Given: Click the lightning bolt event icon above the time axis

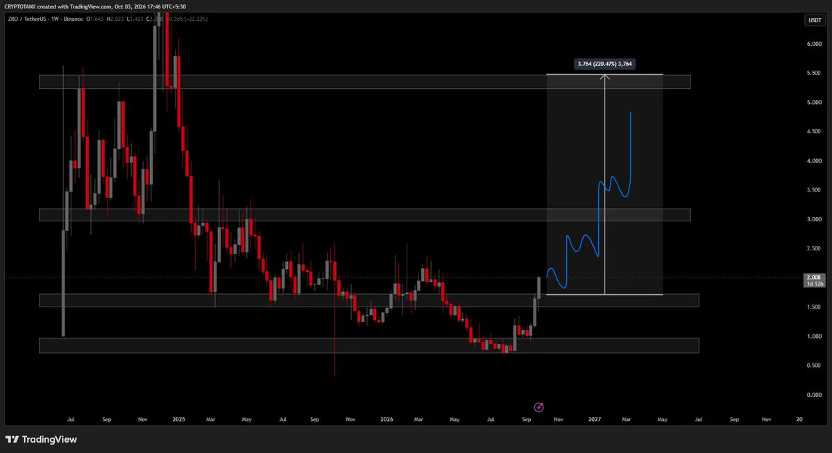Looking at the screenshot, I should 538,407.
